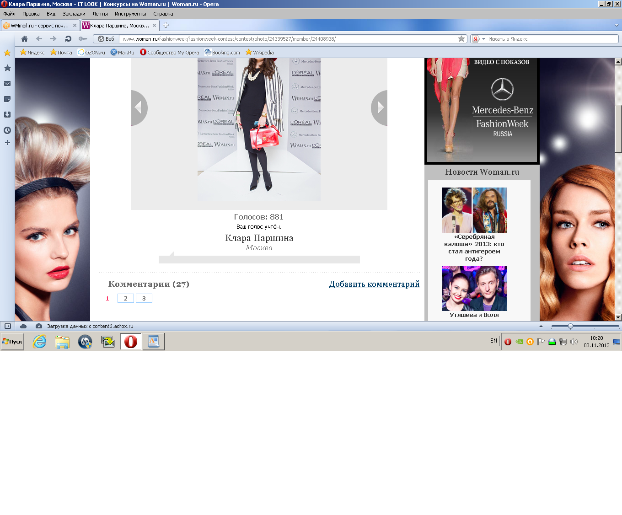Open the Mercedes-Benz Fashion Week video banner
This screenshot has height=515, width=622.
pyautogui.click(x=482, y=110)
